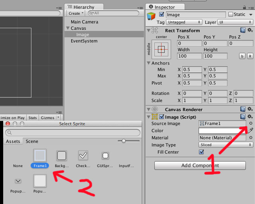Screen dimensions: 255x204
Task: Select EventSystem in the Hierarchy
Action: pyautogui.click(x=84, y=41)
